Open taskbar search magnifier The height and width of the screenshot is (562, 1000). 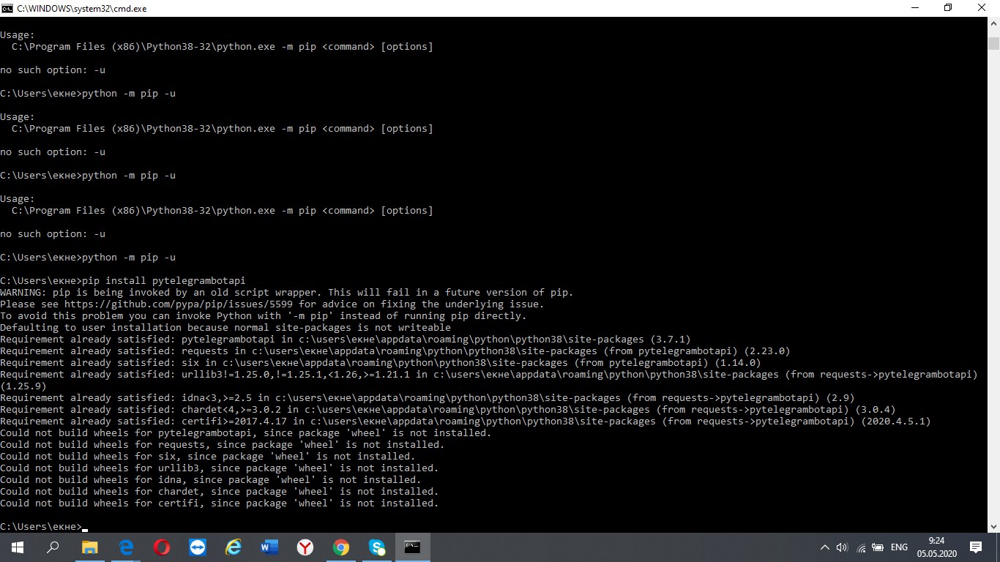point(53,547)
